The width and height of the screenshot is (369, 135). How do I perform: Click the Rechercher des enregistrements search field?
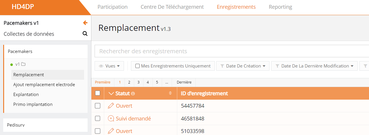point(230,51)
